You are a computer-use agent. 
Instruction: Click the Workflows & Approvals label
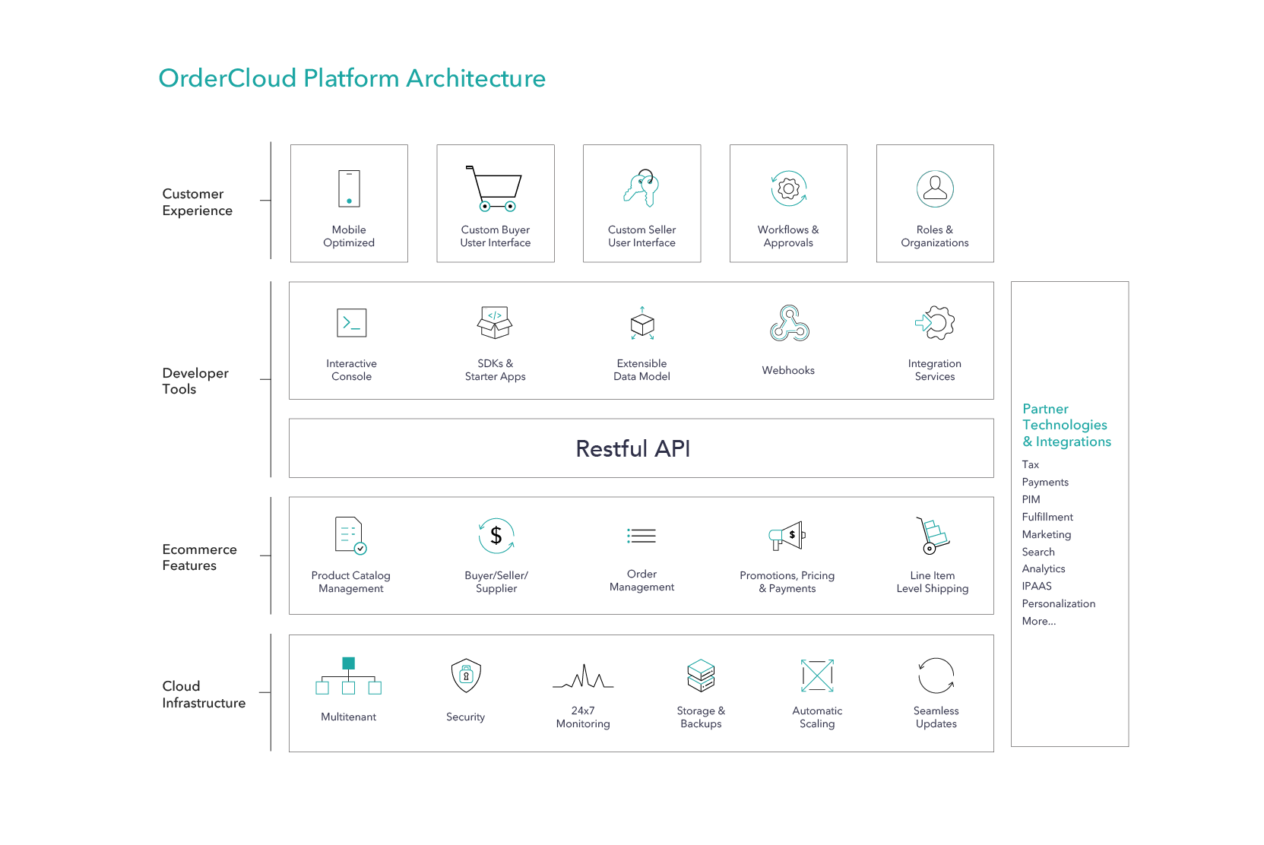[x=788, y=236]
